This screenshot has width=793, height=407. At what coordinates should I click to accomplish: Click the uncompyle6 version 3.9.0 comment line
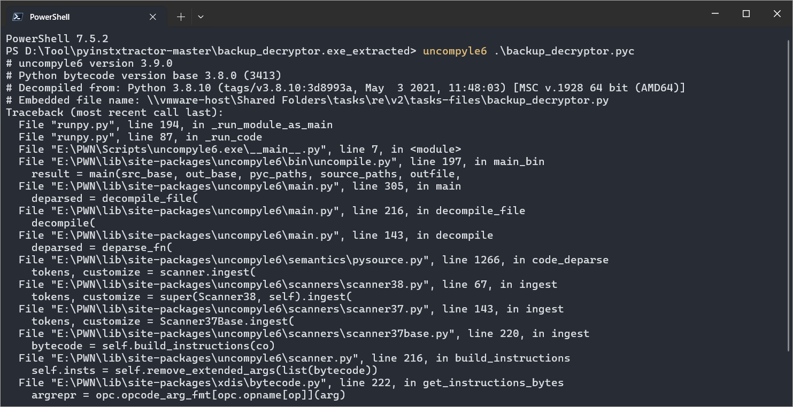pos(76,64)
